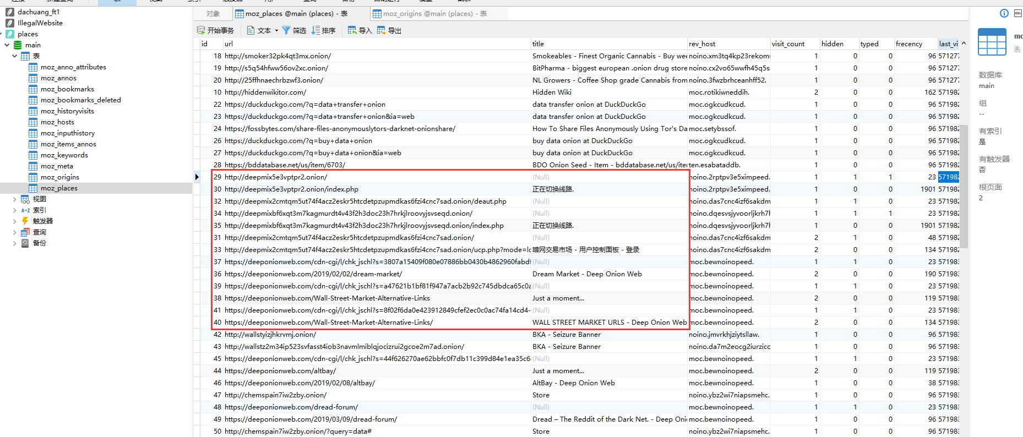Image resolution: width=1023 pixels, height=437 pixels.
Task: Select the title 'AltBay - Deep Onion Web'
Action: (610, 383)
